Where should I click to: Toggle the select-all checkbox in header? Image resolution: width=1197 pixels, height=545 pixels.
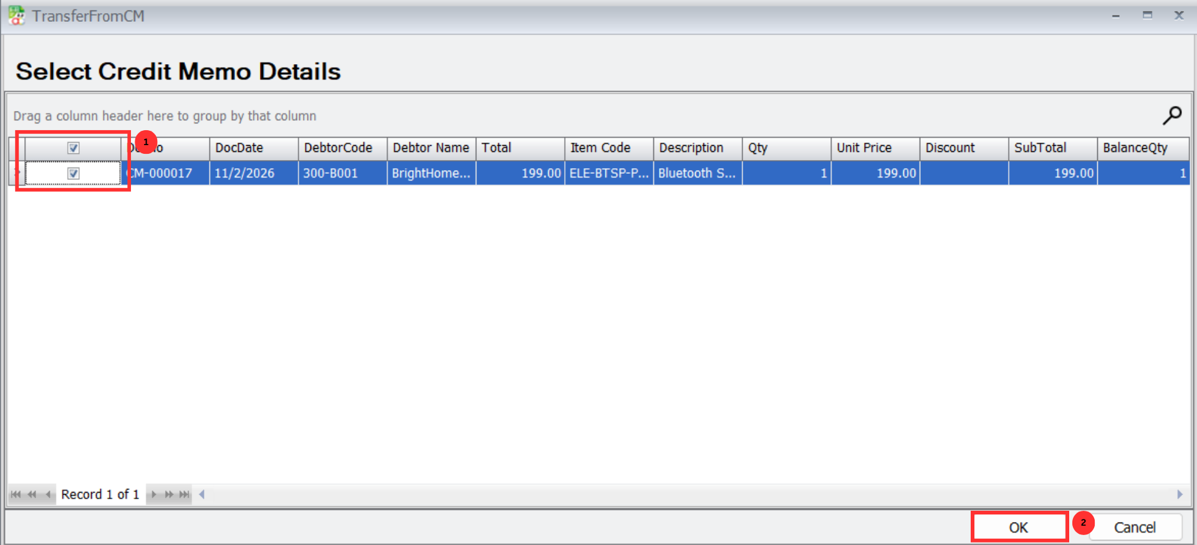coord(74,148)
